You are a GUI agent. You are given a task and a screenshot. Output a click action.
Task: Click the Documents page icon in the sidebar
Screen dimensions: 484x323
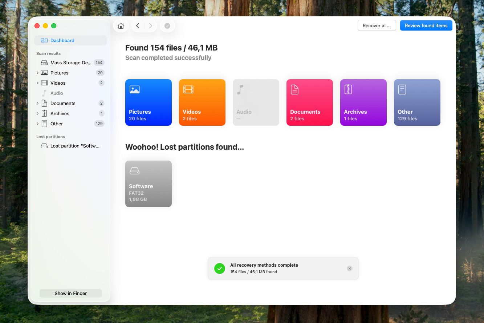click(44, 103)
